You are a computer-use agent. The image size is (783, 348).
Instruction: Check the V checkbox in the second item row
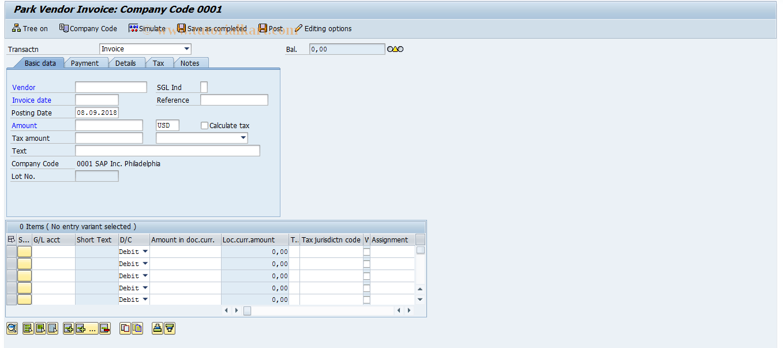point(366,263)
